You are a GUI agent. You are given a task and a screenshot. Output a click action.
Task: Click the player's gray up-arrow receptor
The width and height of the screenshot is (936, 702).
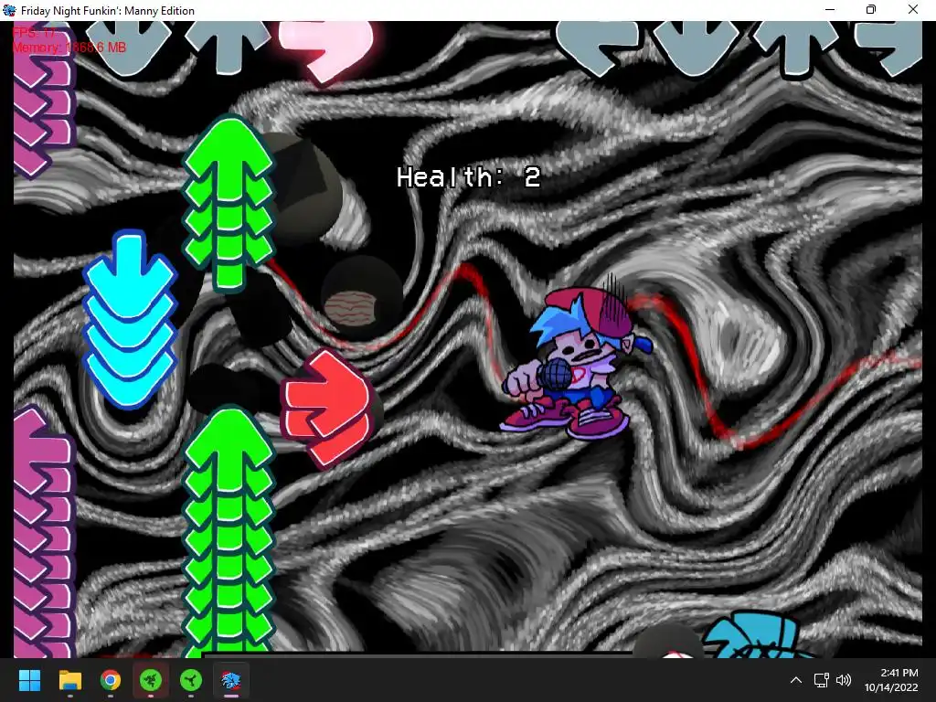point(797,48)
